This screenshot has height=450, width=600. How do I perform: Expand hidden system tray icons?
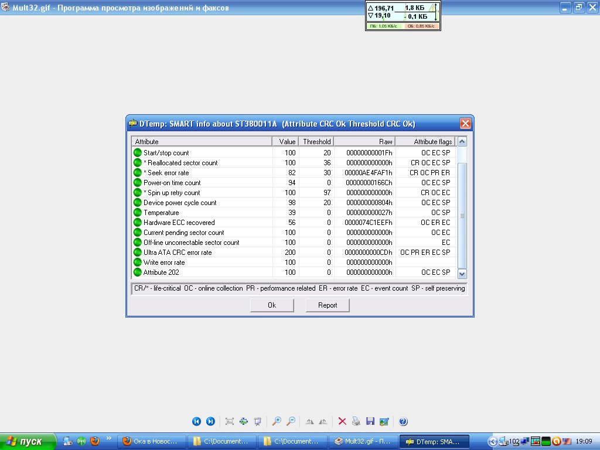[x=493, y=441]
